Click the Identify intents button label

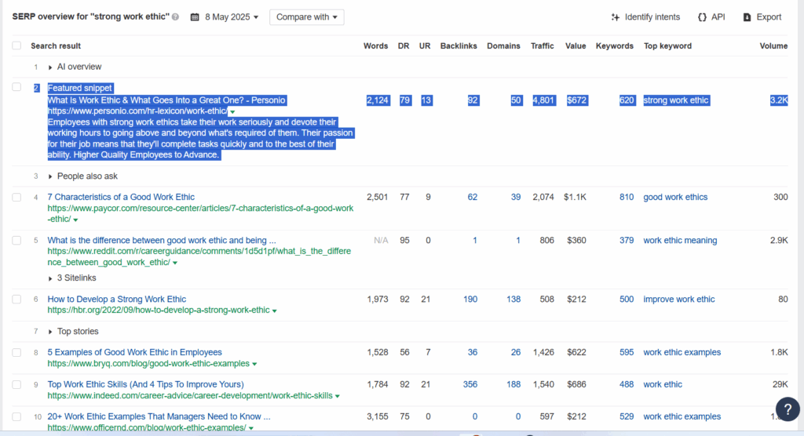(652, 17)
